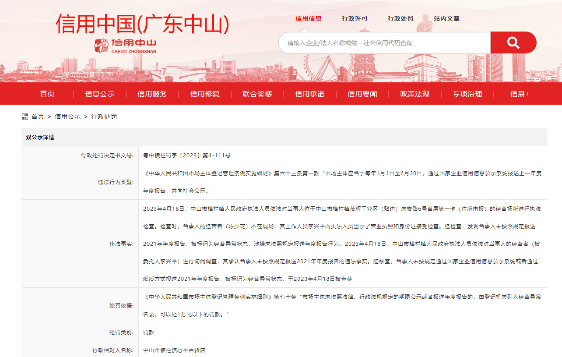Open the 政策法规 menu
Image resolution: width=562 pixels, height=357 pixels.
pyautogui.click(x=415, y=94)
